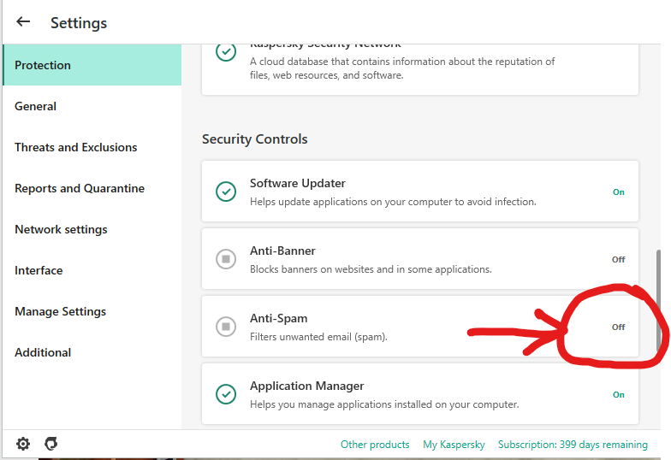Click the Anti-Banner grey stop icon

click(x=226, y=259)
